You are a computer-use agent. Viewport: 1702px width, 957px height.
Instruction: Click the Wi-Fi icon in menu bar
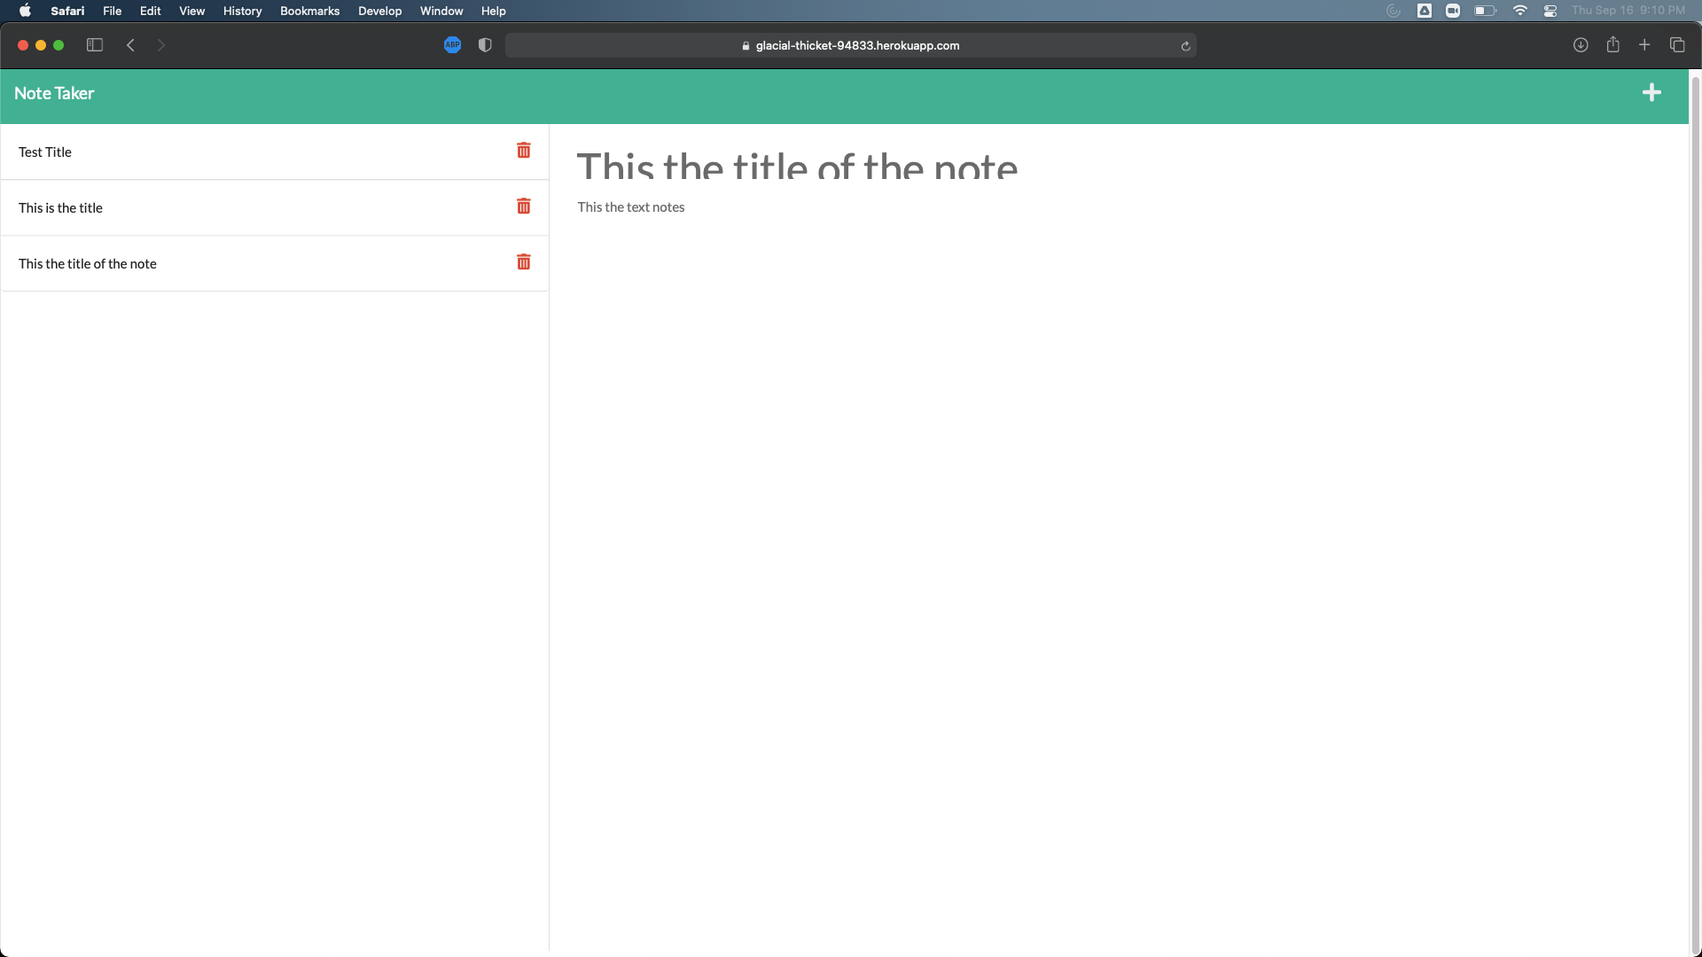[1520, 11]
